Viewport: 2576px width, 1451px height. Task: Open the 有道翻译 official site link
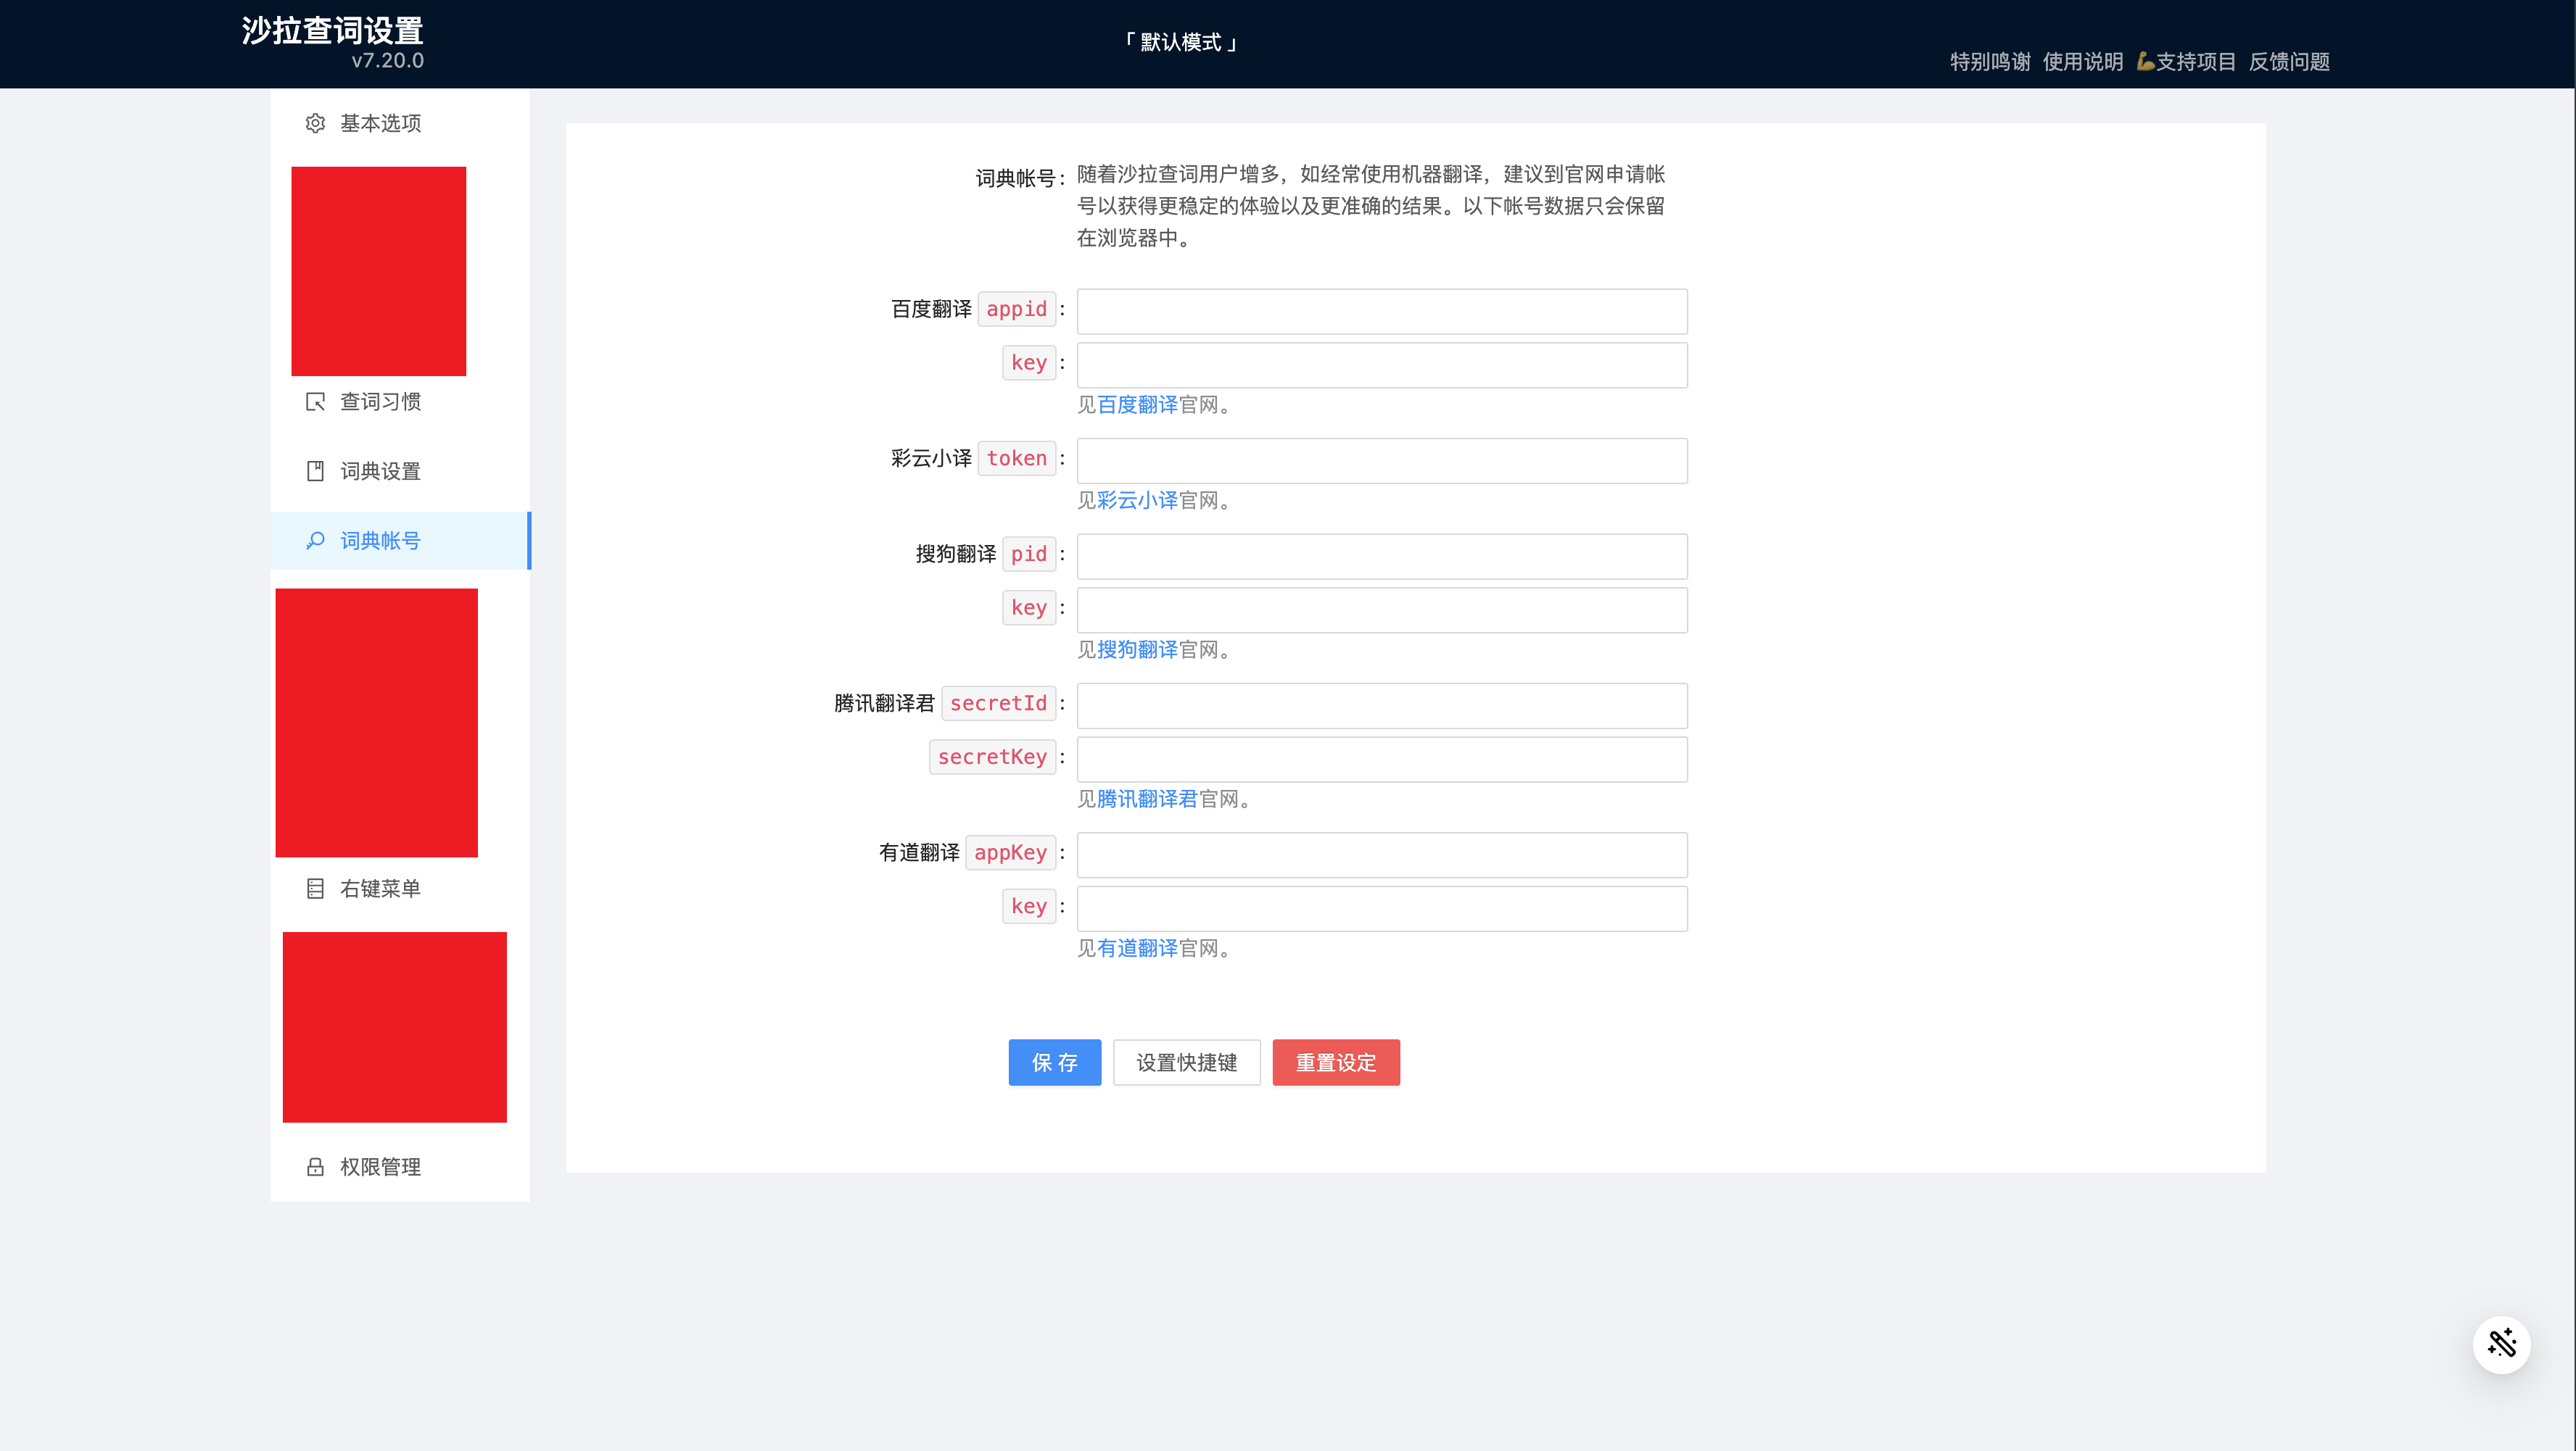(x=1137, y=948)
